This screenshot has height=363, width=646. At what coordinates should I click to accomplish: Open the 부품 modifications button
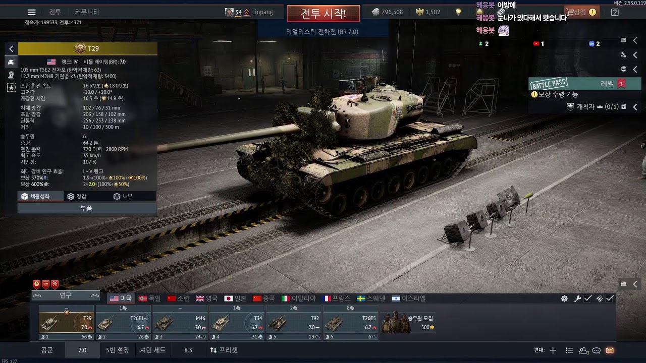(x=86, y=208)
